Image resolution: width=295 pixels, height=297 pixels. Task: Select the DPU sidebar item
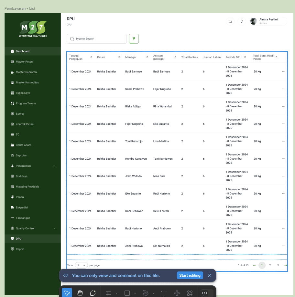click(33, 239)
